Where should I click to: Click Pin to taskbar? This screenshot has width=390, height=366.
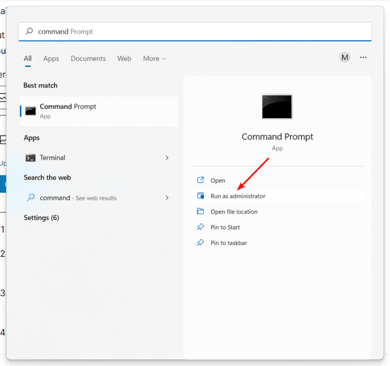(x=277, y=243)
